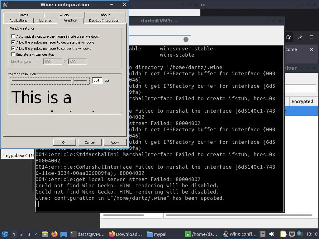Screen dimensions: 319x239
Task: Click the clock showing 13:10
Action: pos(312,234)
